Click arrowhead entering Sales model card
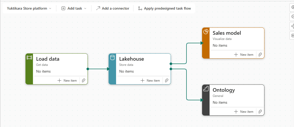 point(202,43)
